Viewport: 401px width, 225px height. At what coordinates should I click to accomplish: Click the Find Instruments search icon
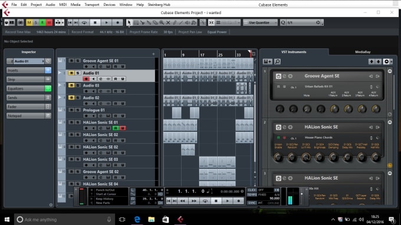(278, 61)
